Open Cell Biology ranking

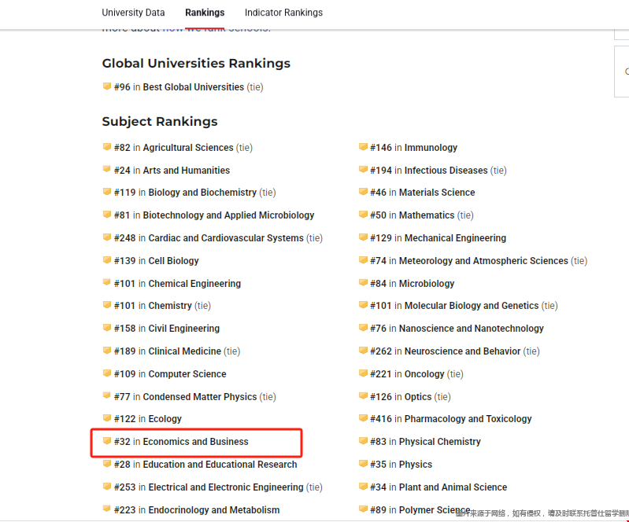click(174, 261)
